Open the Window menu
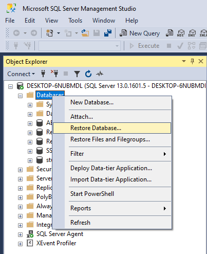This screenshot has height=254, width=207. [104, 21]
